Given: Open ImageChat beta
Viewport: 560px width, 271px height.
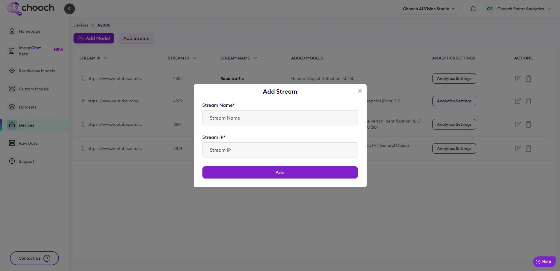Looking at the screenshot, I should point(29,51).
